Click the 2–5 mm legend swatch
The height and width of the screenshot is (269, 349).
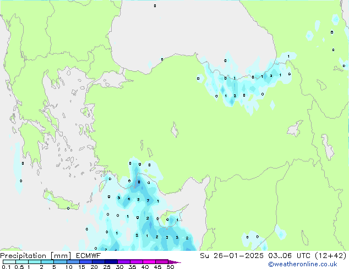point(47,262)
